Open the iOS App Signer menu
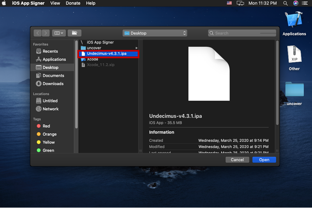 (28, 3)
